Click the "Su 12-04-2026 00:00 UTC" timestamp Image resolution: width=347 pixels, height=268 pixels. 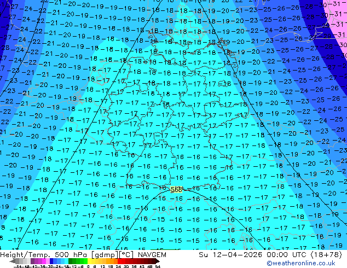click(x=253, y=255)
